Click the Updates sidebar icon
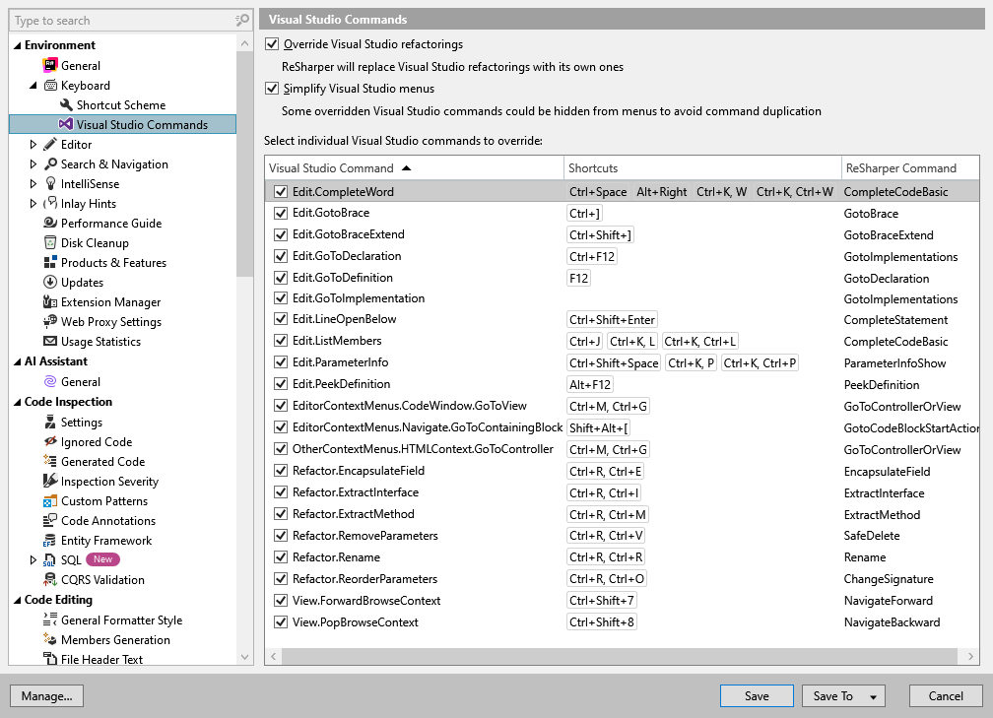The image size is (993, 718). [47, 282]
